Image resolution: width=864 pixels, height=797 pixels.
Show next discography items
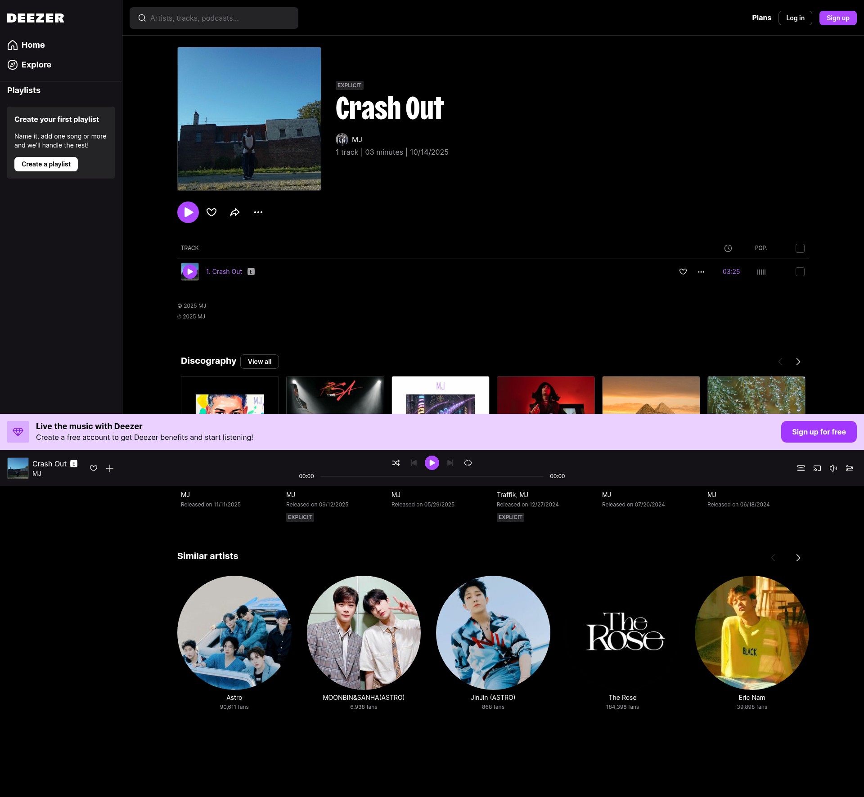click(798, 362)
